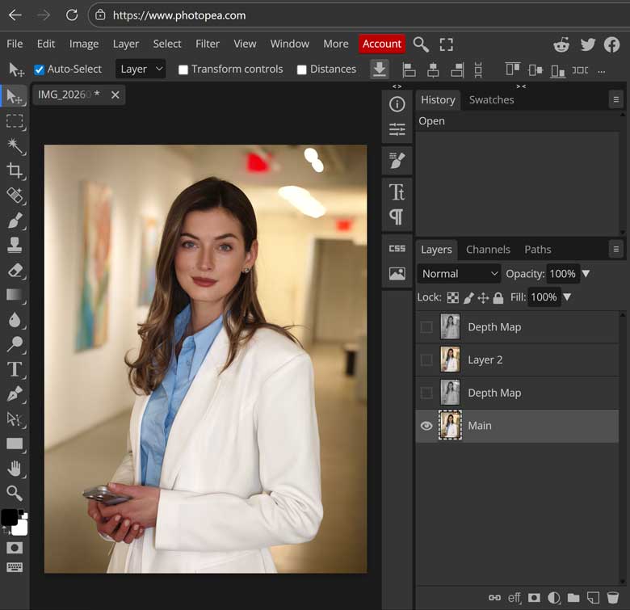Viewport: 630px width, 610px height.
Task: Open the Twitter link icon
Action: [587, 44]
